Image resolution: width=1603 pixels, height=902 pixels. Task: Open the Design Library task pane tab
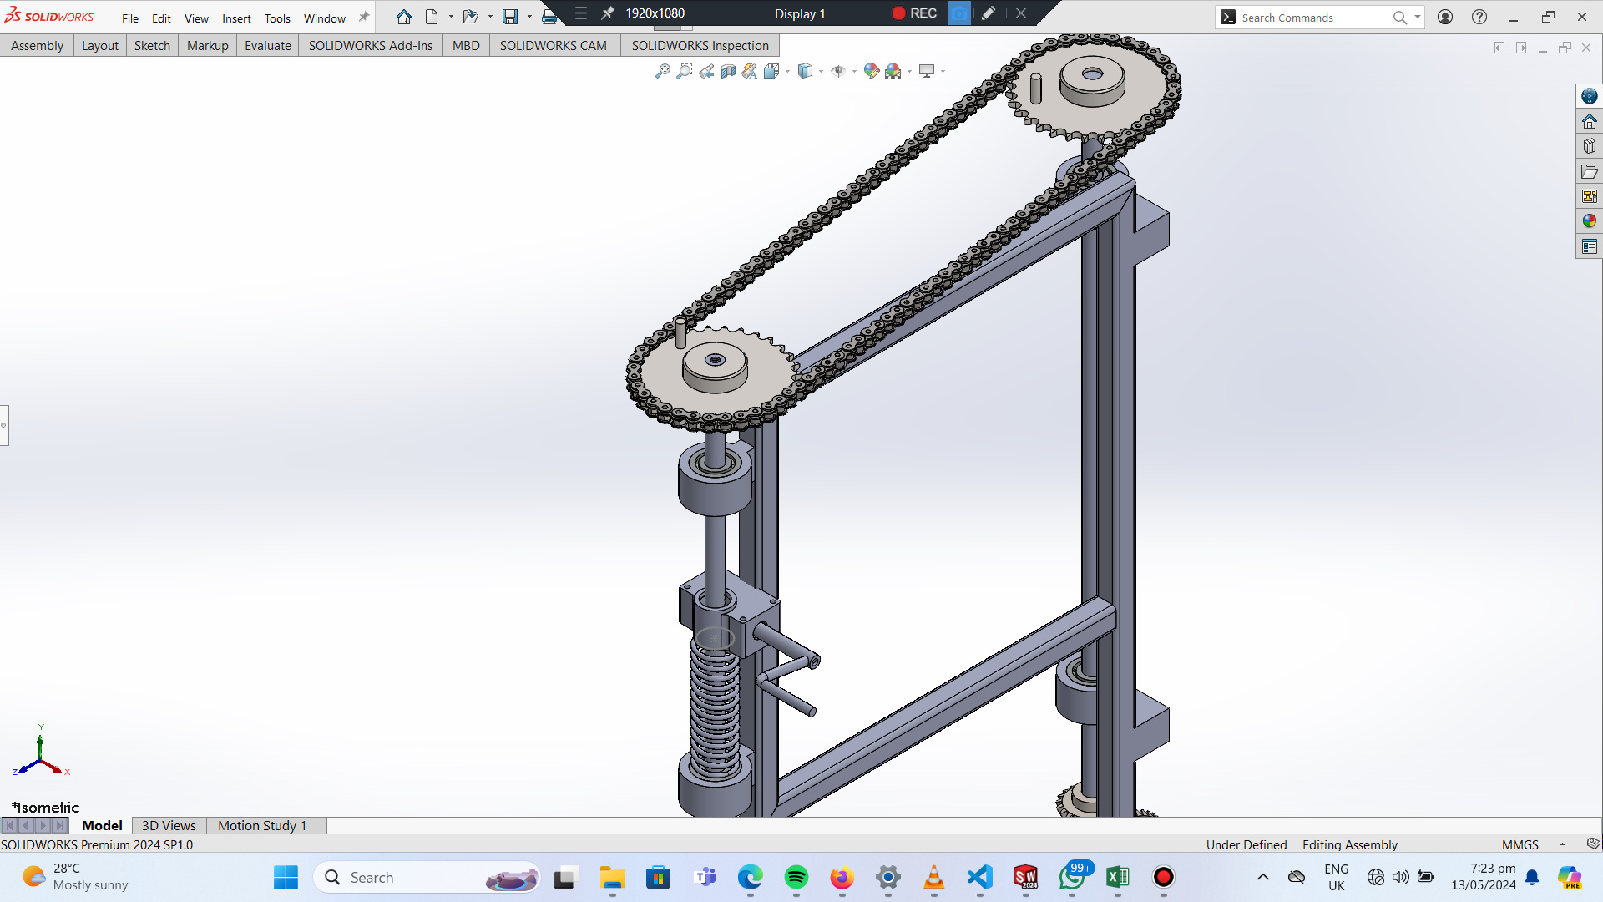(x=1589, y=146)
